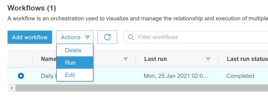Click the Name column header
Viewport: 268px width, 107px height.
(48, 59)
